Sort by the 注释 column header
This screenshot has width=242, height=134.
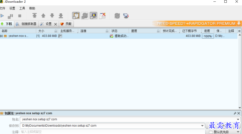231,31
